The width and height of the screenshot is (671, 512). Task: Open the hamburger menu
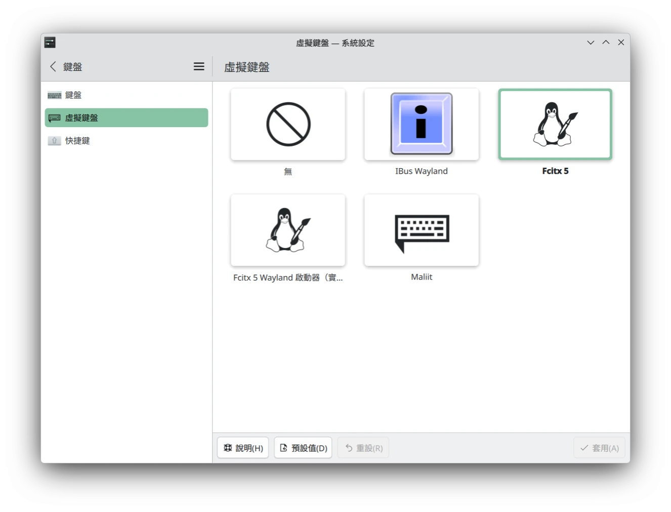[x=198, y=66]
